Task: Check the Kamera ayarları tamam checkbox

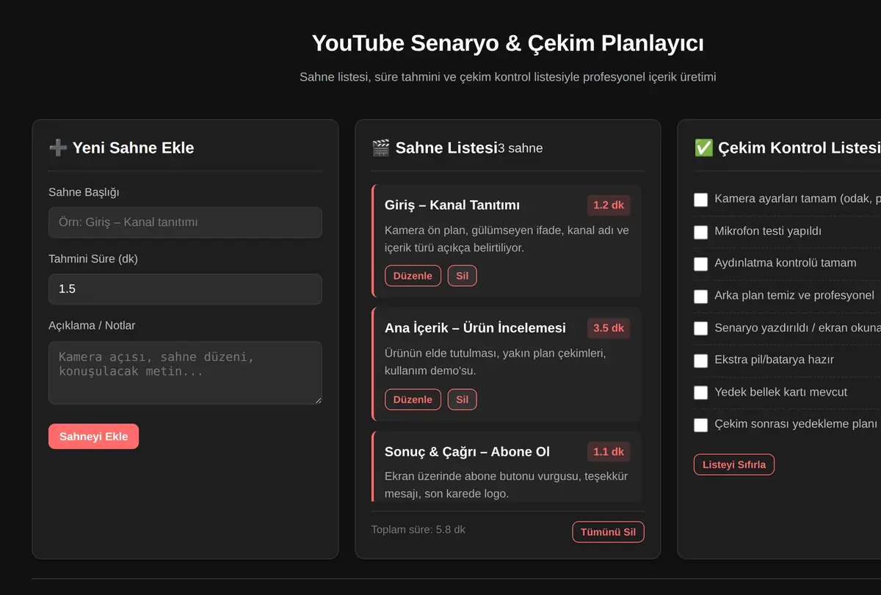Action: (x=701, y=200)
